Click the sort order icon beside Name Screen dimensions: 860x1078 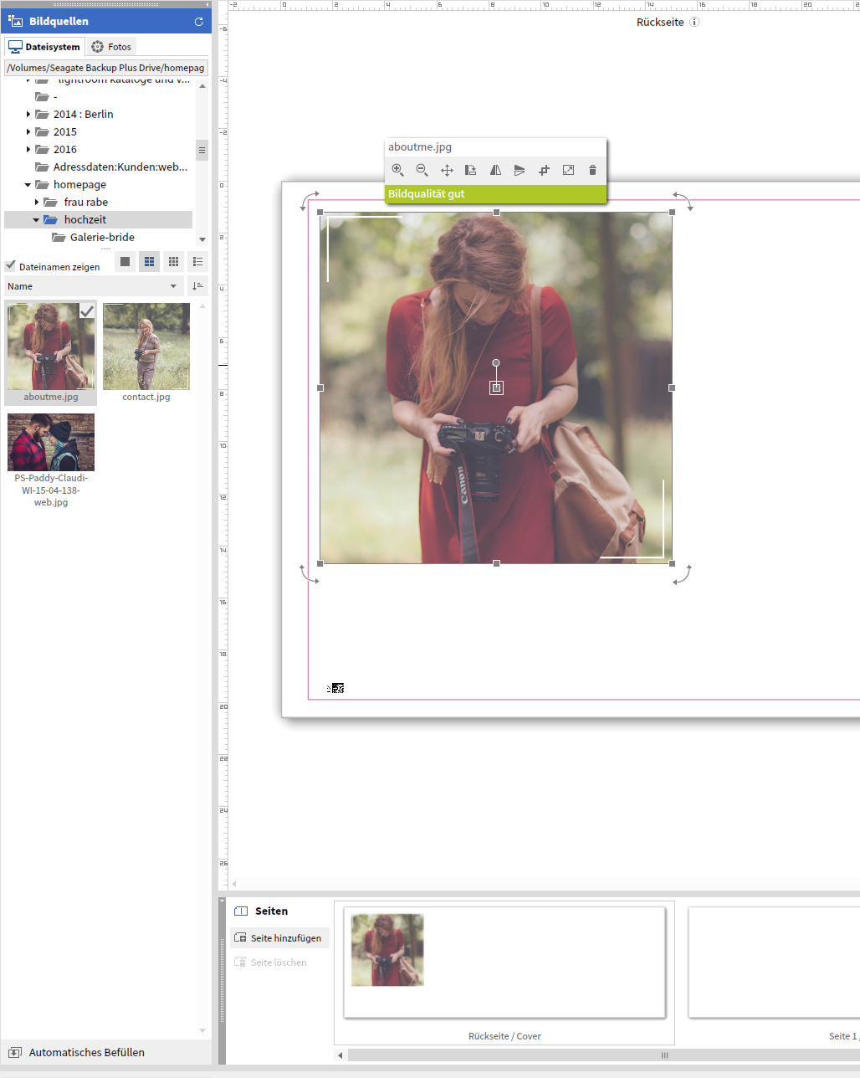197,286
